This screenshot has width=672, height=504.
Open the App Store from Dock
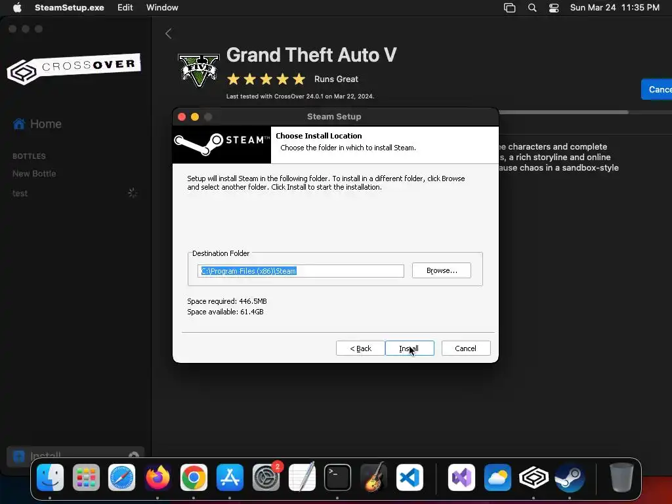[230, 477]
